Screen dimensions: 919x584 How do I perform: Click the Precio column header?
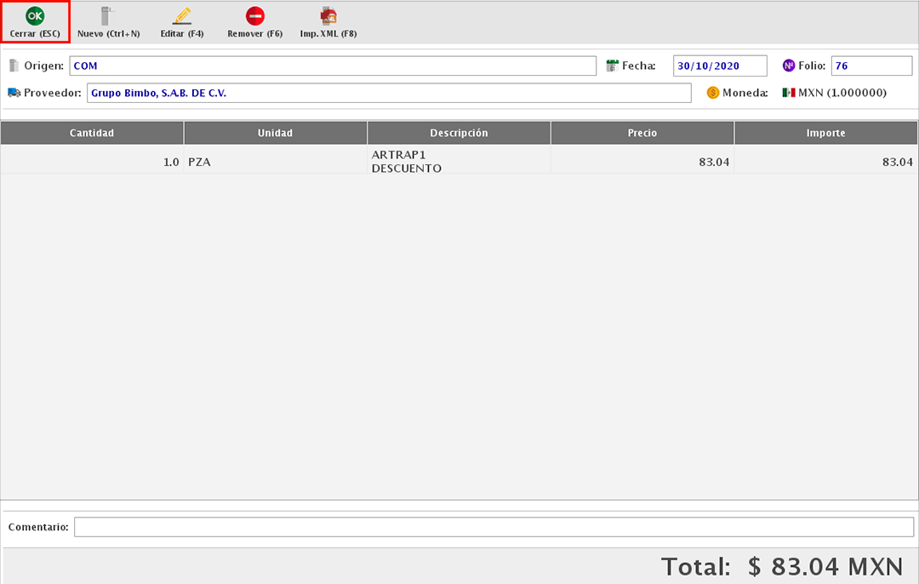[642, 133]
